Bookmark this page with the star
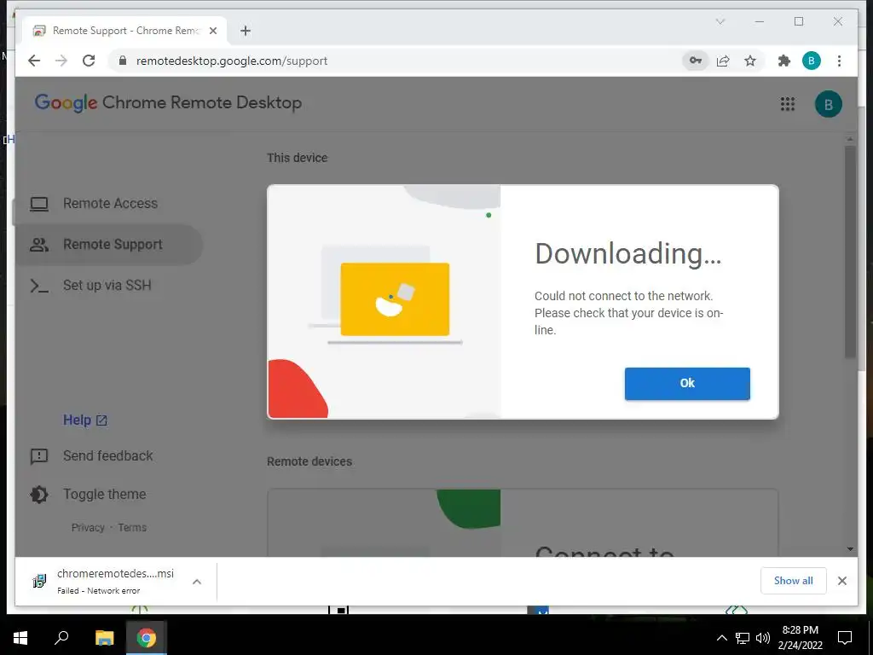 point(750,61)
